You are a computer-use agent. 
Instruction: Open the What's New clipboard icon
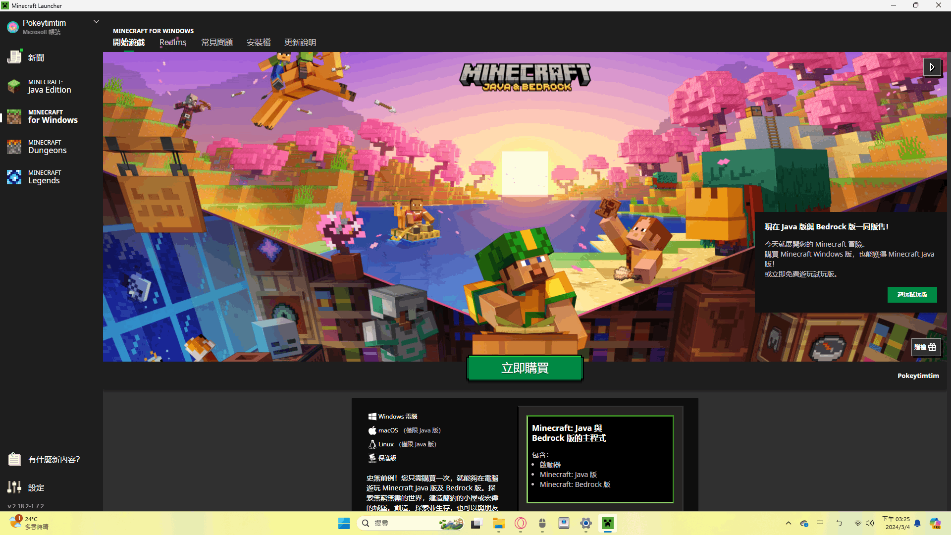(x=14, y=459)
